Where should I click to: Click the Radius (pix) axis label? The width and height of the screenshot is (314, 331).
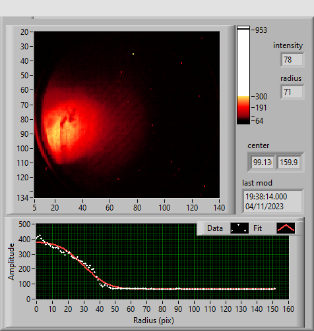point(154,320)
